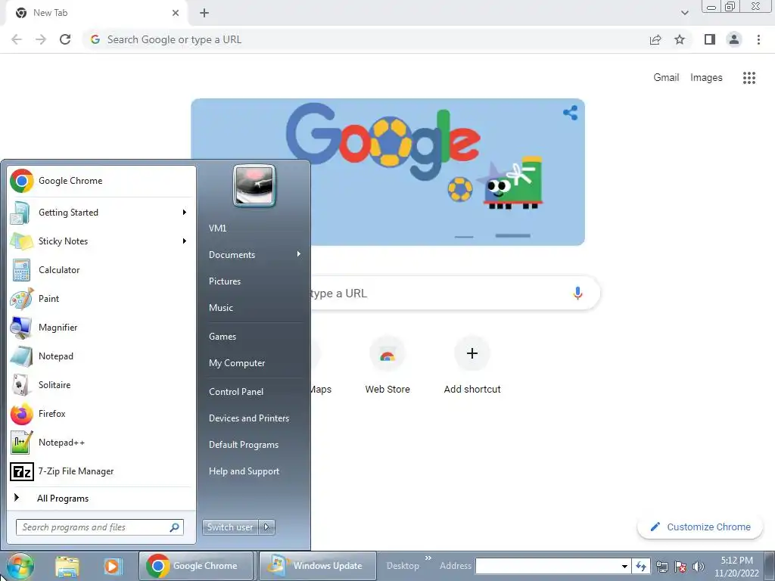Launch Calculator from Start menu
Screen dimensions: 775x581
[x=101, y=270]
